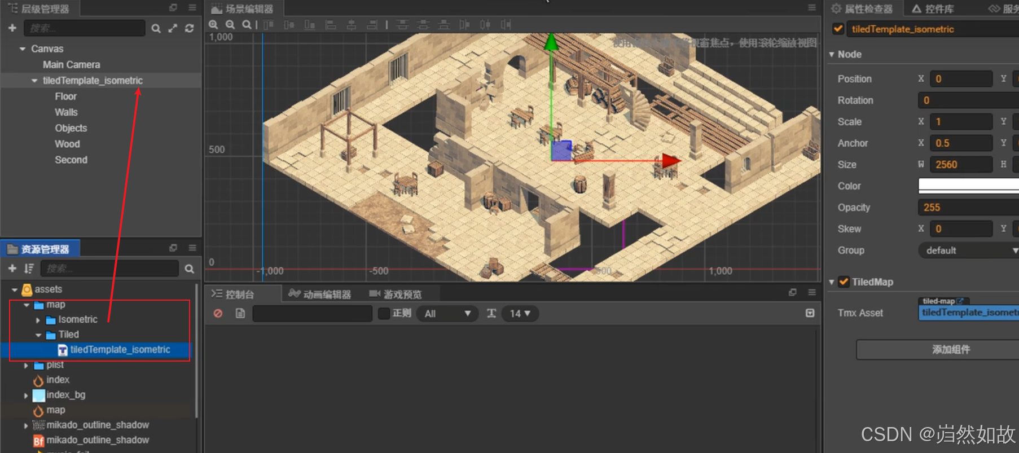Image resolution: width=1019 pixels, height=453 pixels.
Task: Click the assets panel sort icon
Action: (x=29, y=269)
